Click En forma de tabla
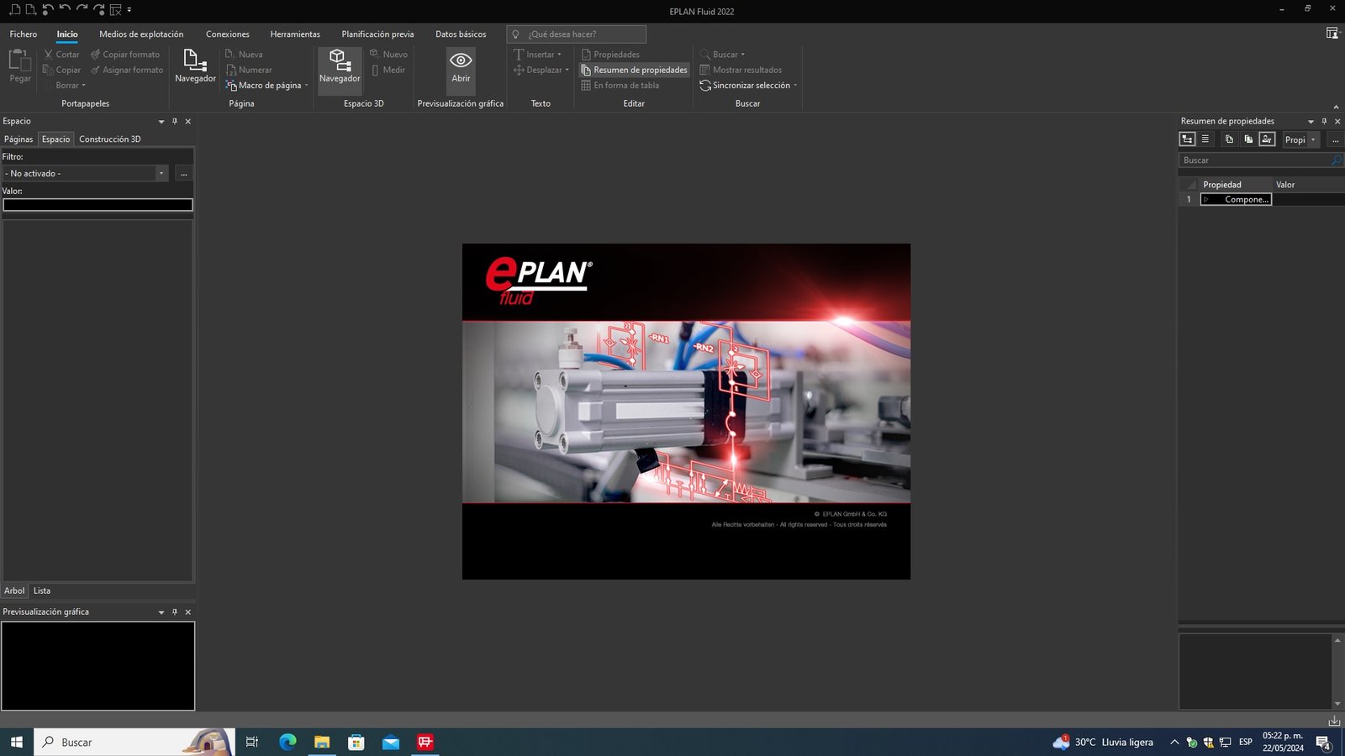The height and width of the screenshot is (756, 1345). [x=620, y=85]
